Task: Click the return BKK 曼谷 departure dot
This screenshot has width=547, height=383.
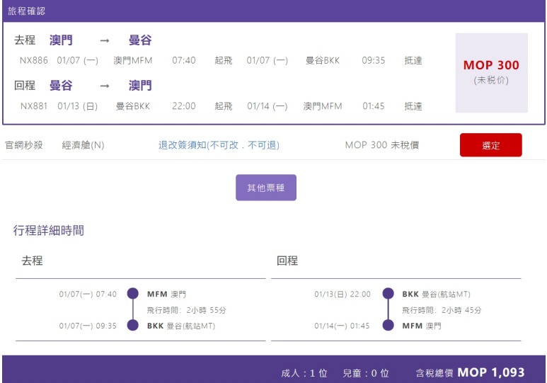Action: coord(388,294)
